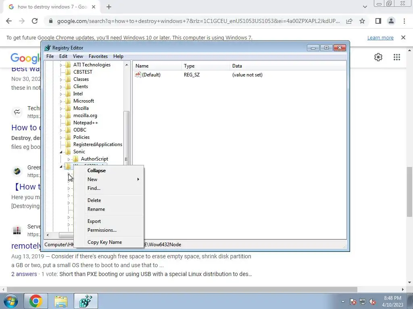Open Google search settings gear
This screenshot has height=309, width=413.
(x=378, y=57)
